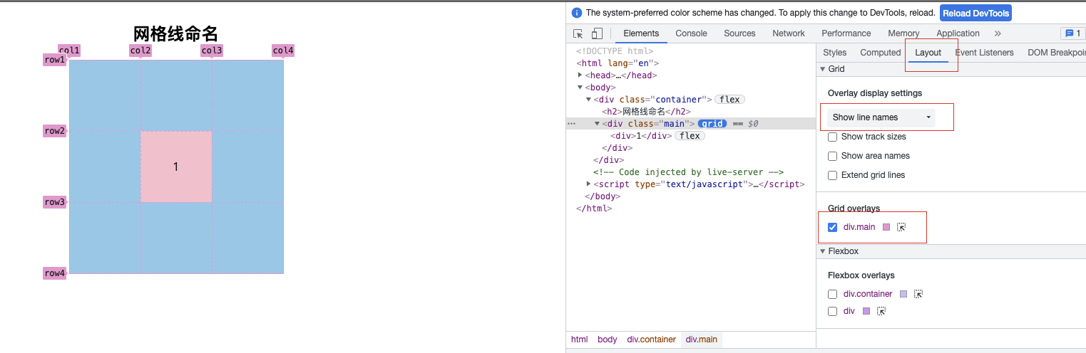The image size is (1086, 353).
Task: Switch to the Console tab
Action: point(691,33)
